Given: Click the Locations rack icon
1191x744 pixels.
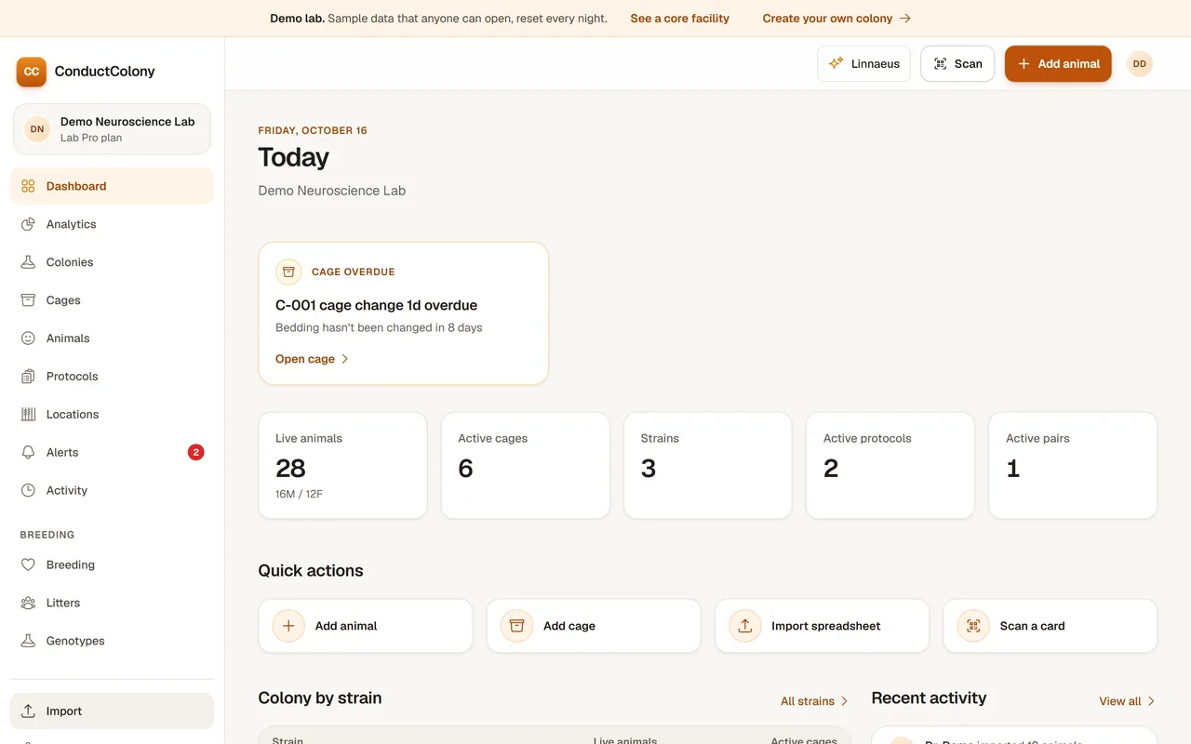Looking at the screenshot, I should [x=28, y=415].
